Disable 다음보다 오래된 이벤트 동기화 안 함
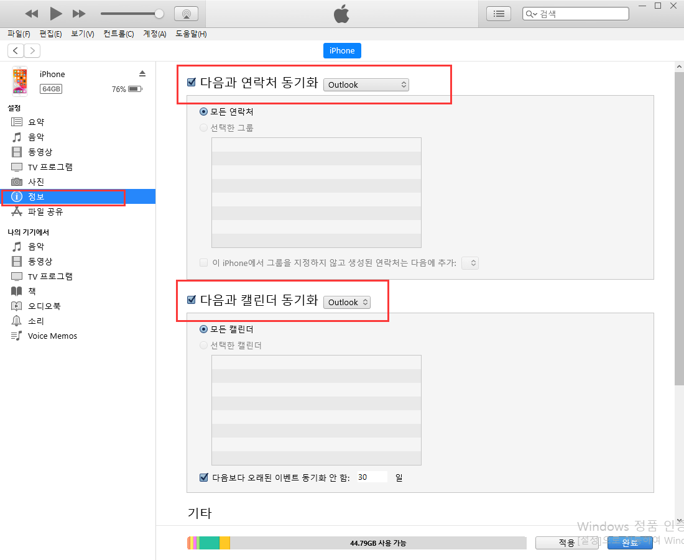 tap(203, 477)
